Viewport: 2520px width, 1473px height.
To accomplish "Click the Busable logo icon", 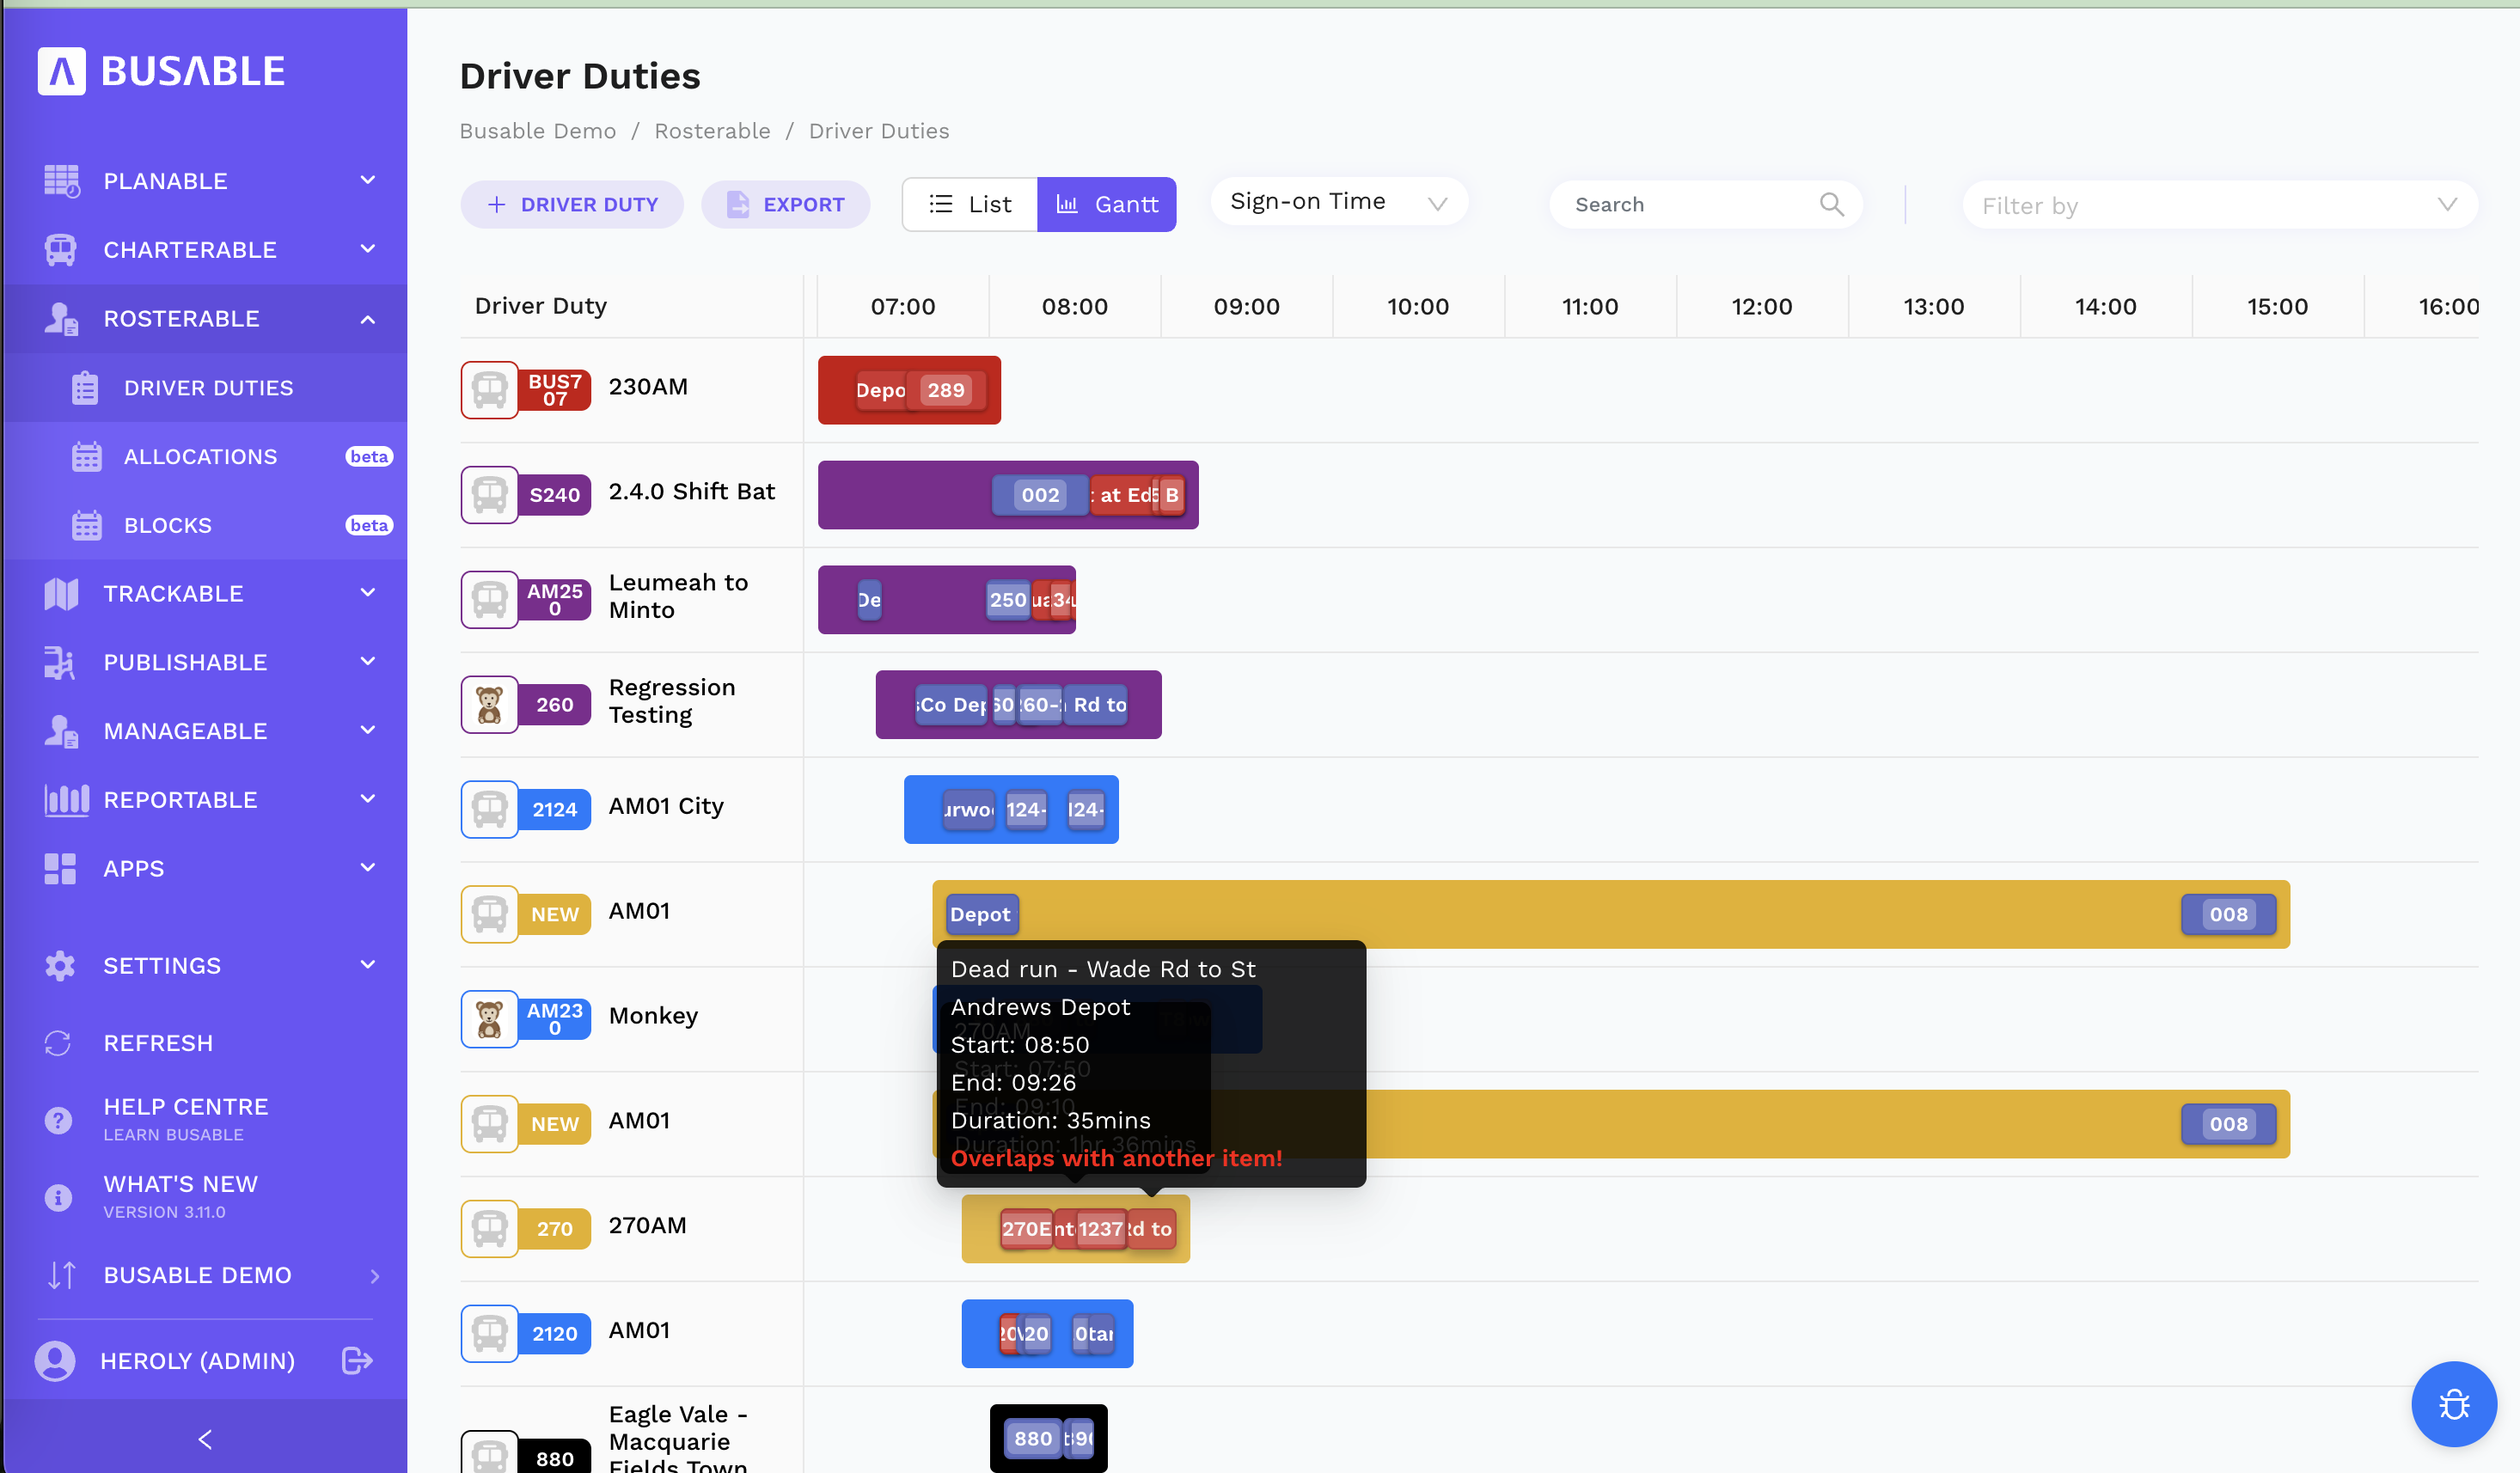I will 61,71.
